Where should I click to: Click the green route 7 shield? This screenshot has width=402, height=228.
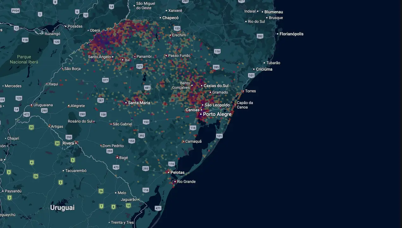(x=101, y=206)
